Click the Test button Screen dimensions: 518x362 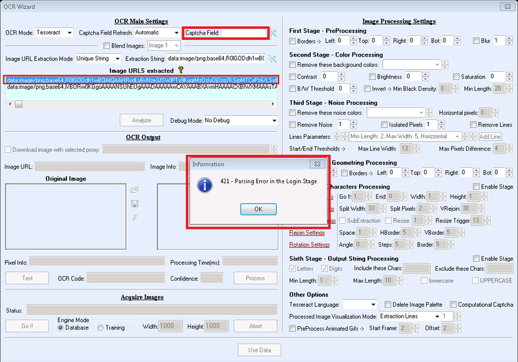(27, 278)
